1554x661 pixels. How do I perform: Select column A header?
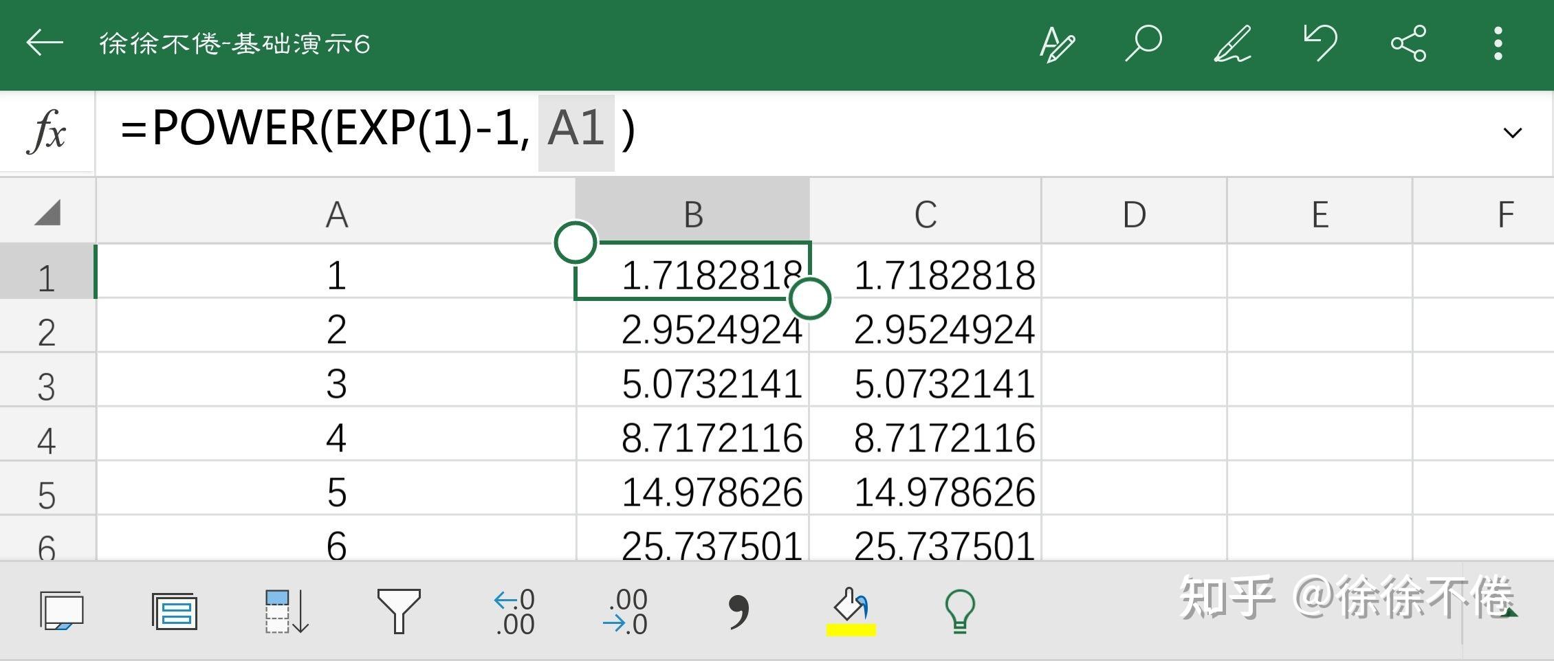(336, 212)
